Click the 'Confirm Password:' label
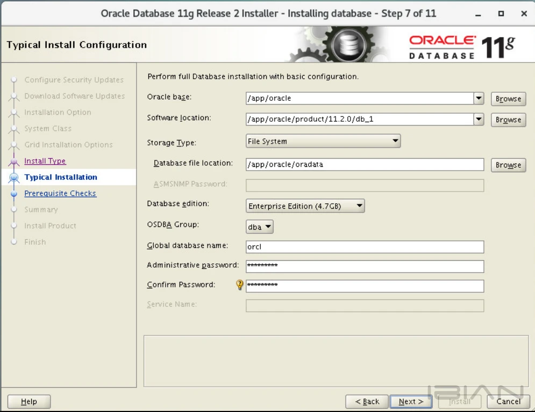This screenshot has width=535, height=412. (x=181, y=285)
